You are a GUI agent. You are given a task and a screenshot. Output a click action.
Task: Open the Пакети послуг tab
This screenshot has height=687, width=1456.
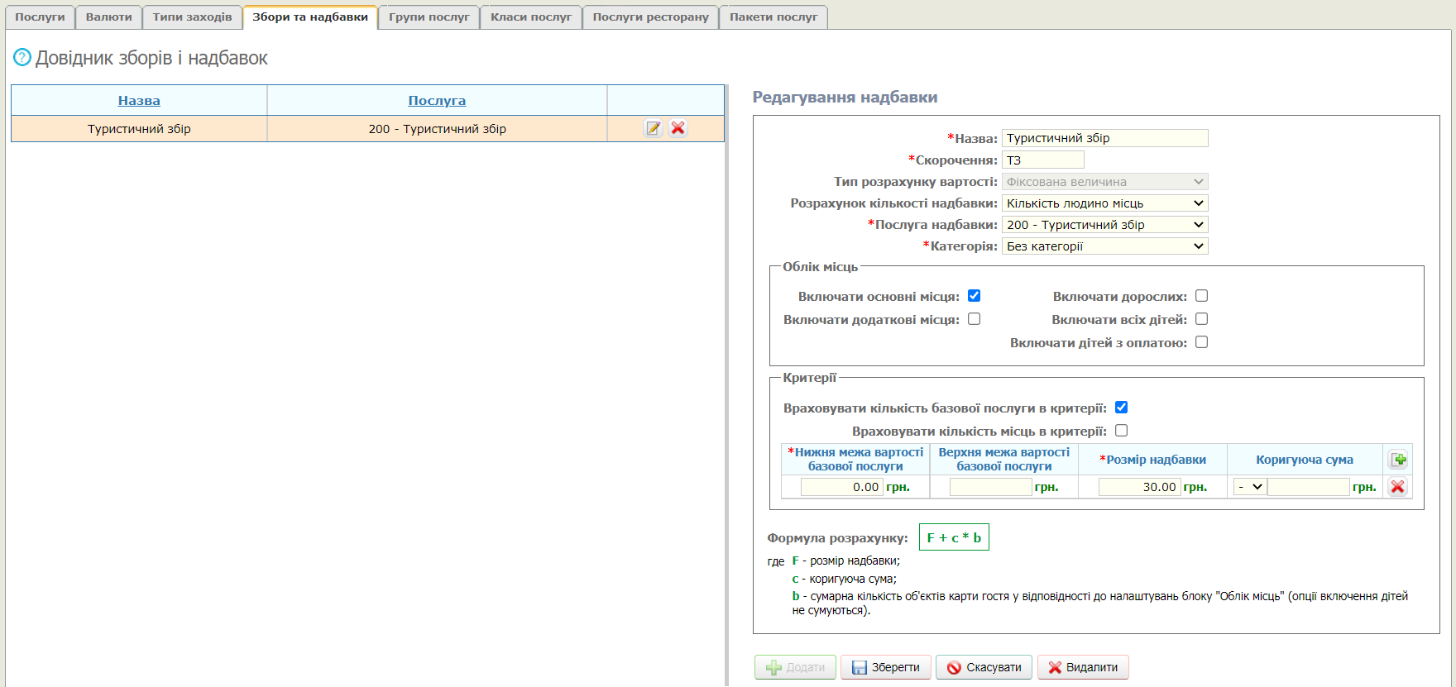point(773,17)
